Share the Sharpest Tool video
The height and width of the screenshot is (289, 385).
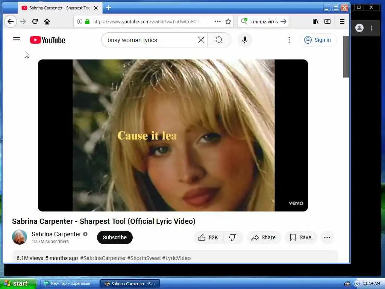tap(264, 237)
